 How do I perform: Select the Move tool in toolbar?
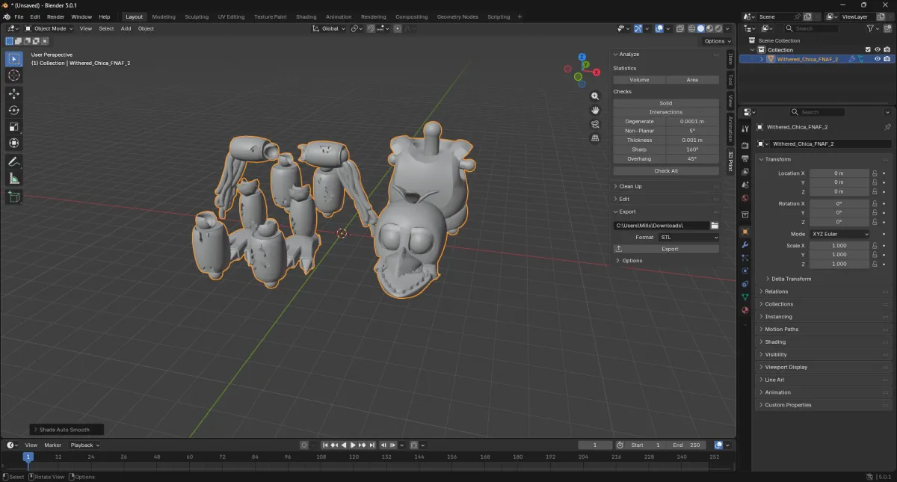14,93
